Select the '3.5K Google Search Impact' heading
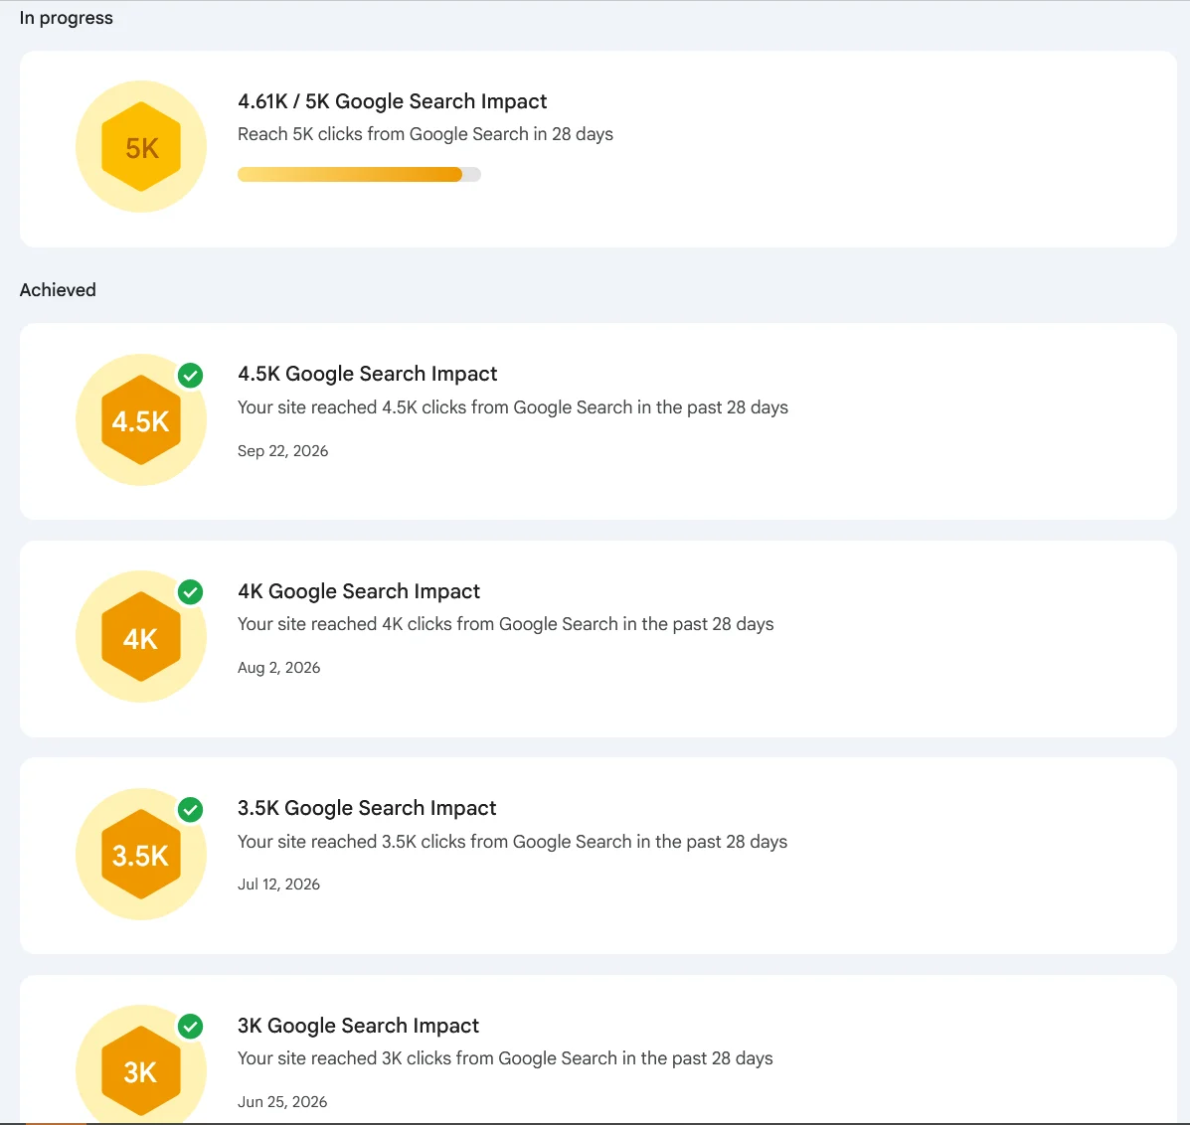 367,808
